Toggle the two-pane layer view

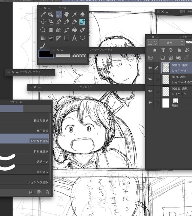tap(150, 58)
